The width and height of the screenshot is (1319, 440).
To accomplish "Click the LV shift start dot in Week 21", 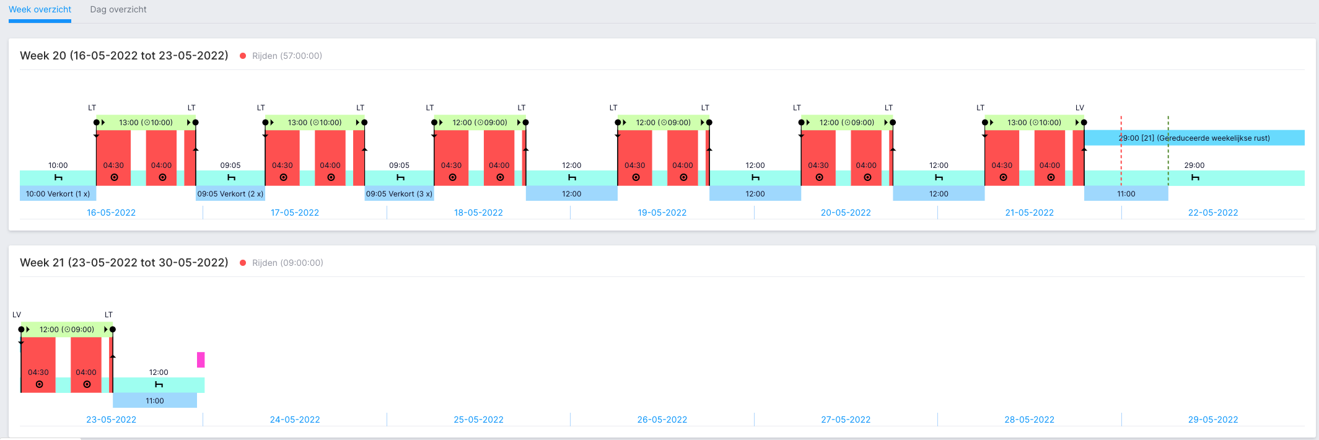I will click(x=21, y=329).
